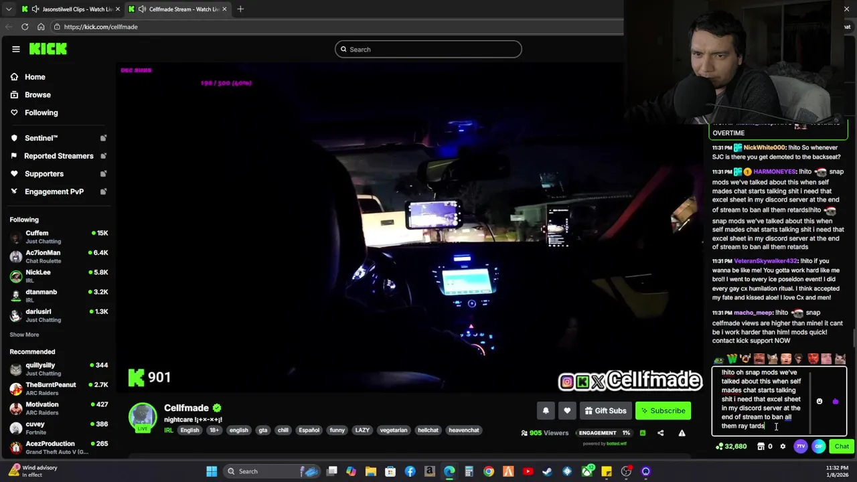Image resolution: width=857 pixels, height=482 pixels.
Task: Open chat settings gear
Action: pyautogui.click(x=783, y=447)
